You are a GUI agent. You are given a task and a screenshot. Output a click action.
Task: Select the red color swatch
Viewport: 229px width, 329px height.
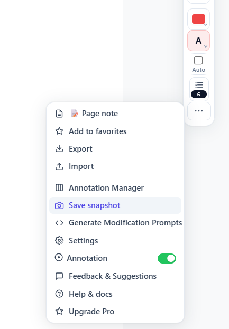198,19
